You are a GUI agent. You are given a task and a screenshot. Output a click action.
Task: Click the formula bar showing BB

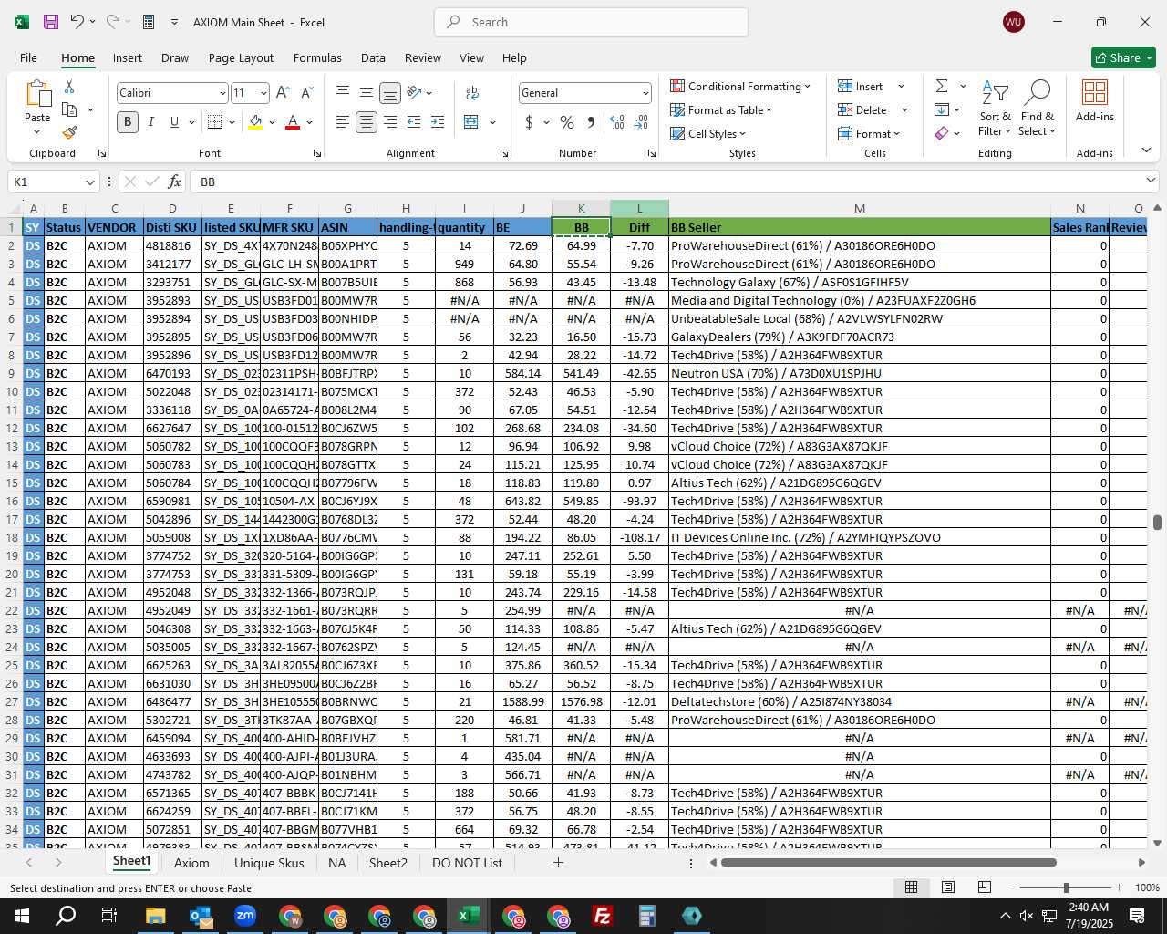pyautogui.click(x=666, y=182)
